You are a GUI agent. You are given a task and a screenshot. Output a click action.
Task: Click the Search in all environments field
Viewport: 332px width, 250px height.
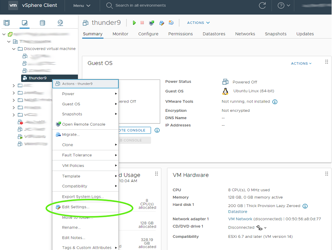tap(141, 5)
